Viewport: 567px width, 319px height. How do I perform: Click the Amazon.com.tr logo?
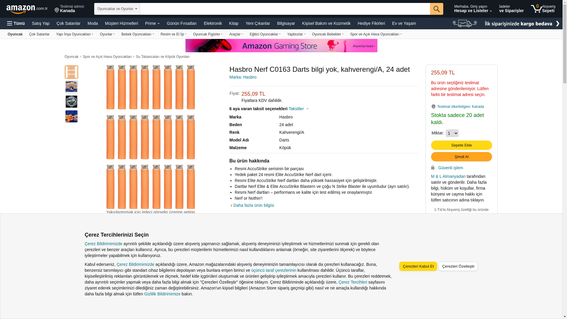27,9
